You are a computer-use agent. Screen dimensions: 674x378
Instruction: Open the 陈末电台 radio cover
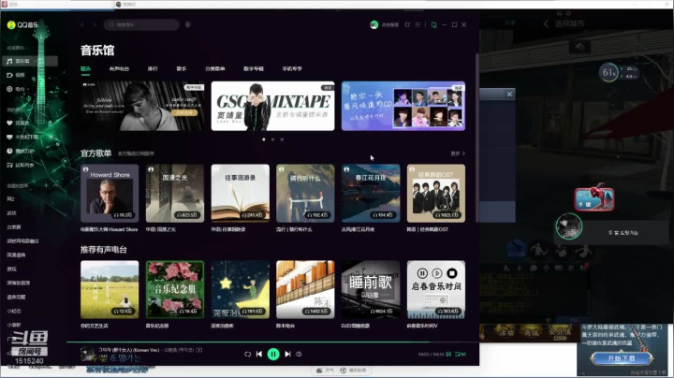pos(305,289)
